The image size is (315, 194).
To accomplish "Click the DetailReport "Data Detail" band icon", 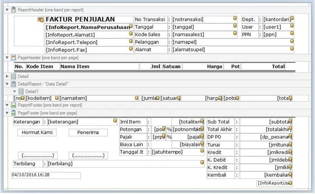I will pyautogui.click(x=13, y=84).
